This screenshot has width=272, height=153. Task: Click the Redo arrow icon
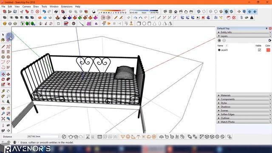[49, 11]
